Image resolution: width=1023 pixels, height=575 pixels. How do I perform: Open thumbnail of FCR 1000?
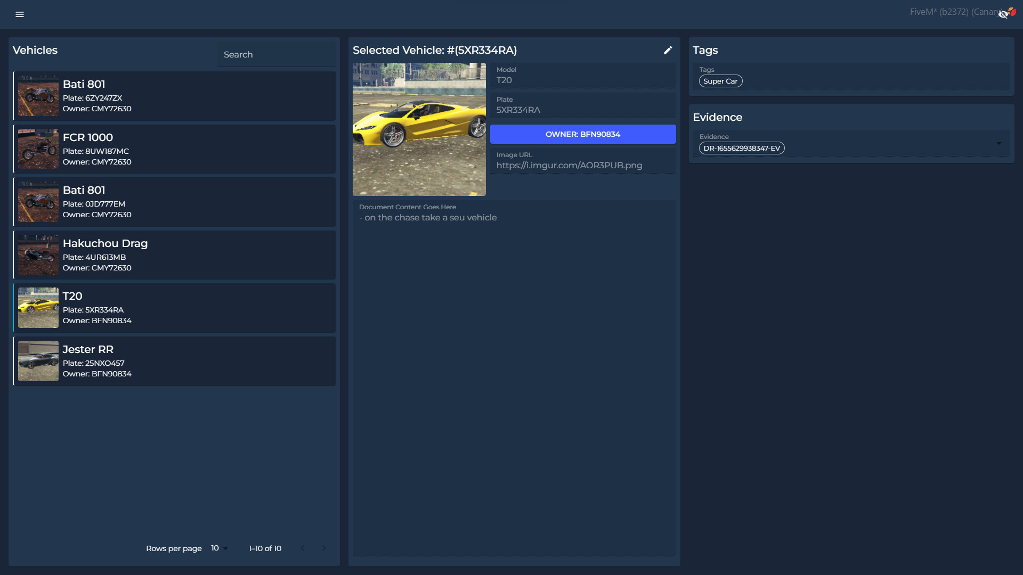[x=38, y=149]
